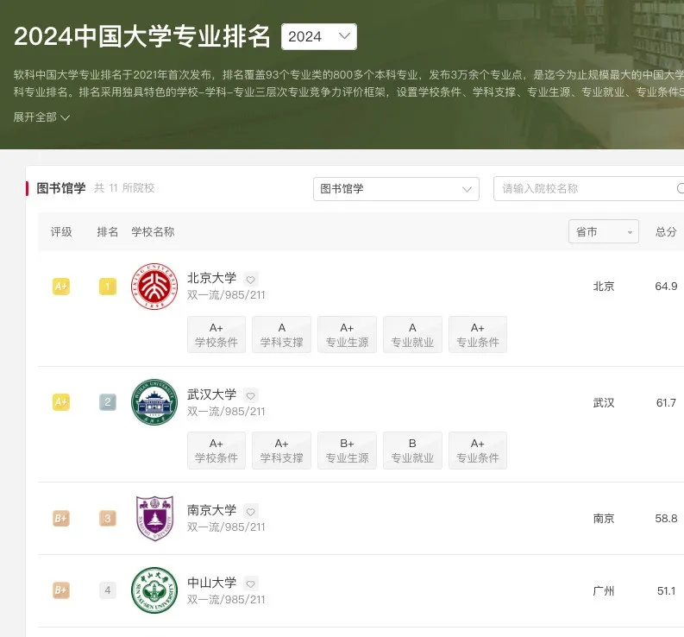Viewport: 684px width, 637px height.
Task: Click the 2024中国大学专业排名 page title
Action: (x=142, y=36)
